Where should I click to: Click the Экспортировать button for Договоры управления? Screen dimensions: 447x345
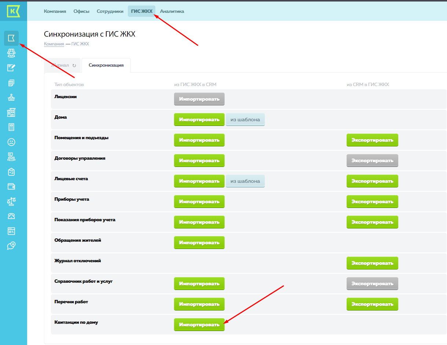(372, 160)
